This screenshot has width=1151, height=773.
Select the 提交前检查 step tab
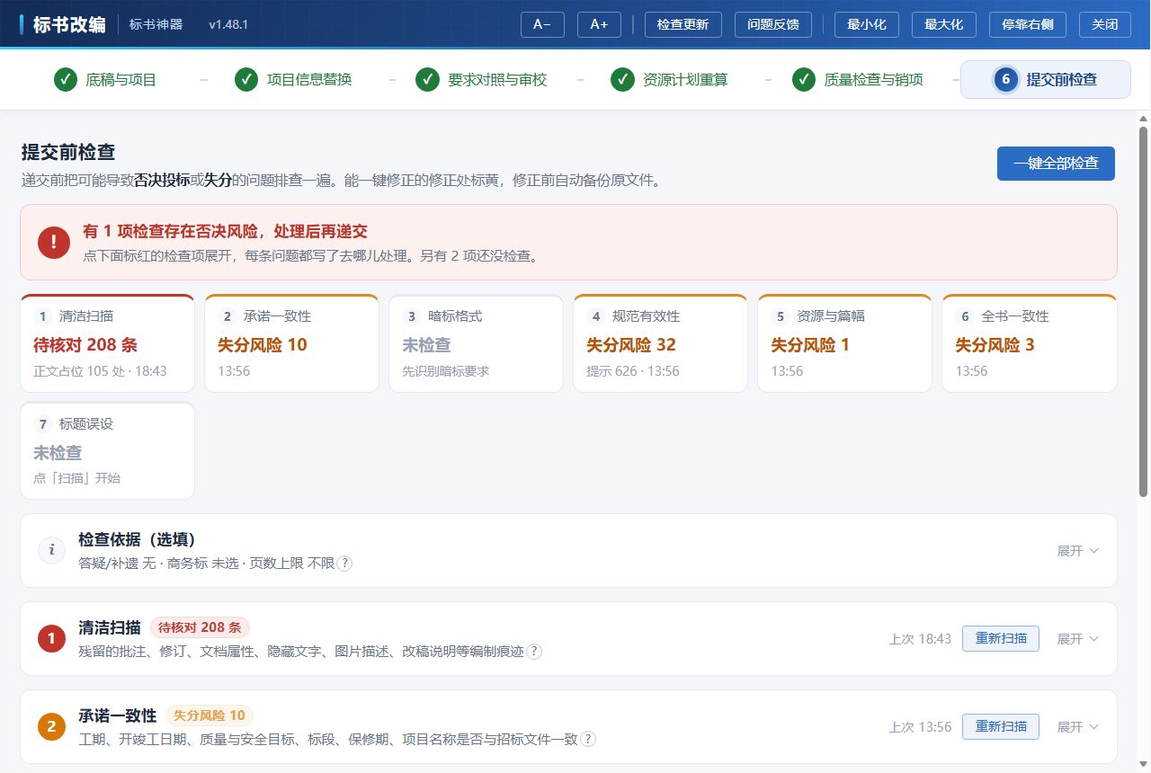(1046, 79)
